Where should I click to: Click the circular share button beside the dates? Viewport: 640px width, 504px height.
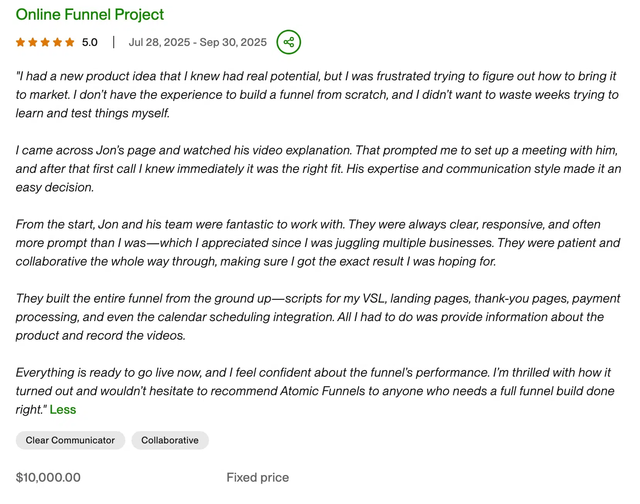tap(288, 42)
